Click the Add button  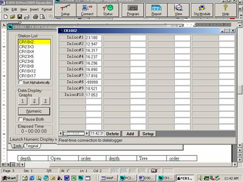130,134
